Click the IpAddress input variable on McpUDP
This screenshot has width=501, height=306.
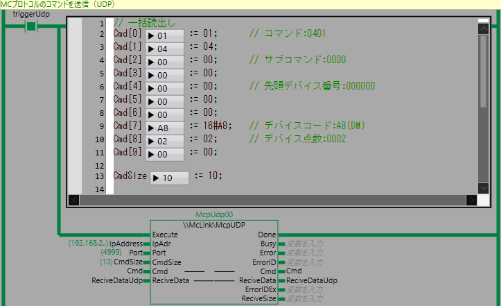pos(128,244)
